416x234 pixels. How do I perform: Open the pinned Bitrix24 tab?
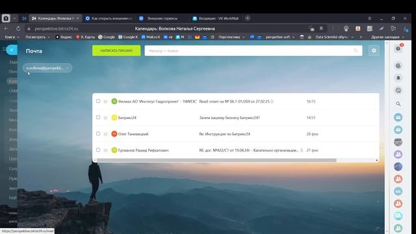[24, 18]
